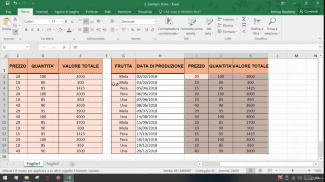Click the Fill down arrow icon
Viewport: 325px width, 182px height.
pyautogui.click(x=244, y=25)
